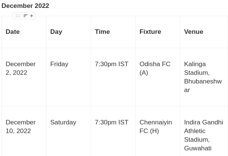This screenshot has height=156, width=228.
Task: Click the 7:30pm IST time in Saturday row
Action: tap(111, 122)
